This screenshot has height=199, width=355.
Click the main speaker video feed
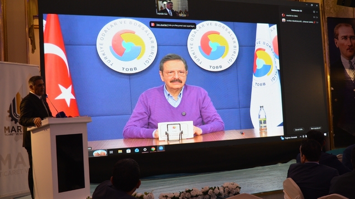click(x=163, y=81)
